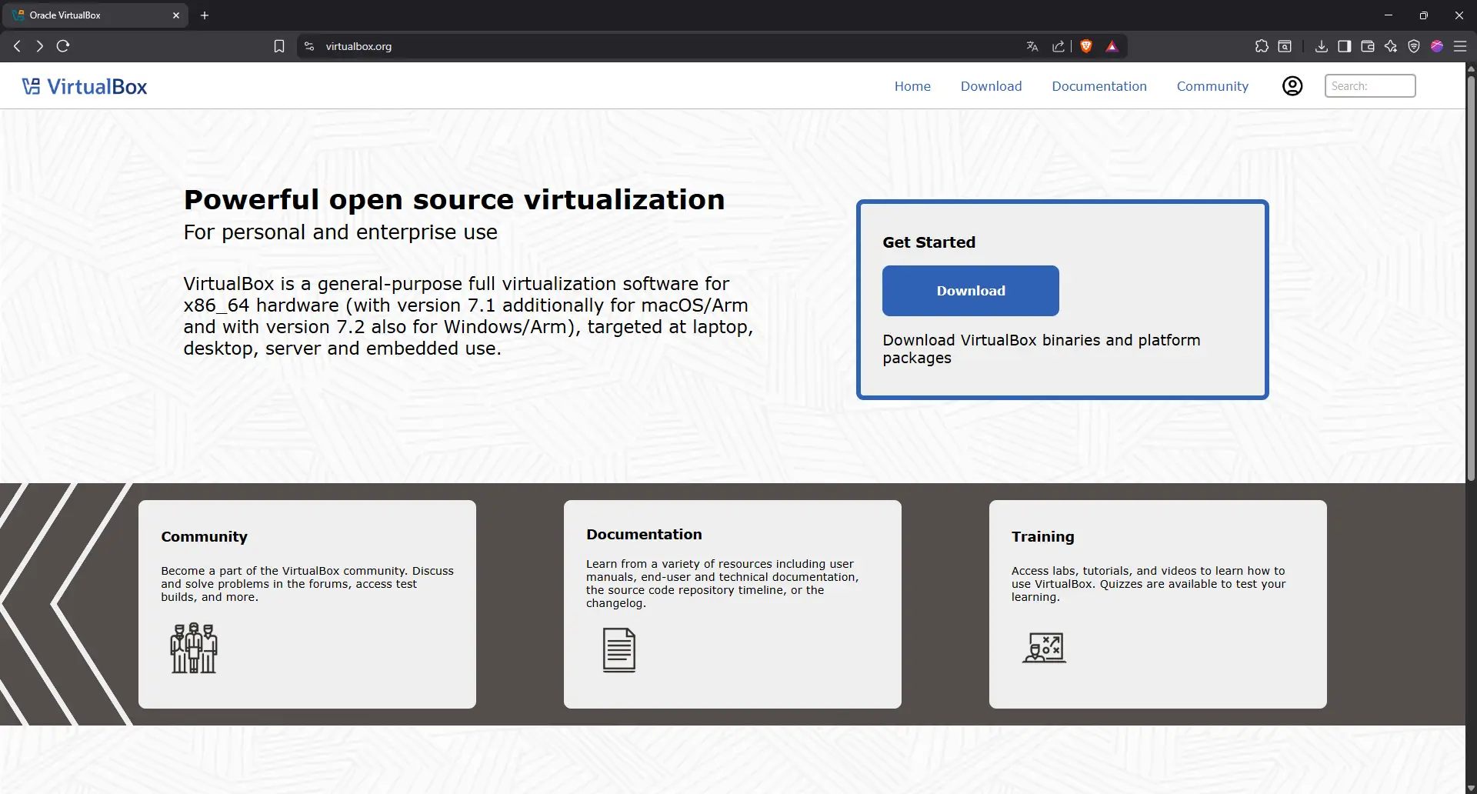This screenshot has height=794, width=1477.
Task: Bookmark this page with bookmark icon
Action: tap(279, 46)
